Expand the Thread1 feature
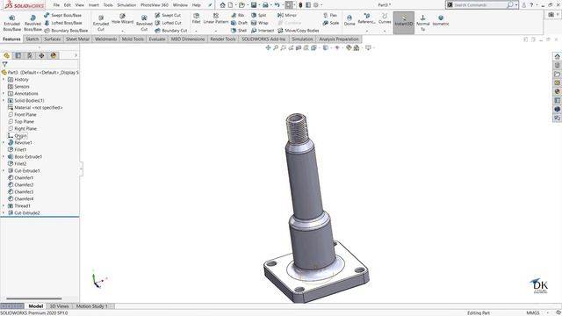 click(x=4, y=205)
